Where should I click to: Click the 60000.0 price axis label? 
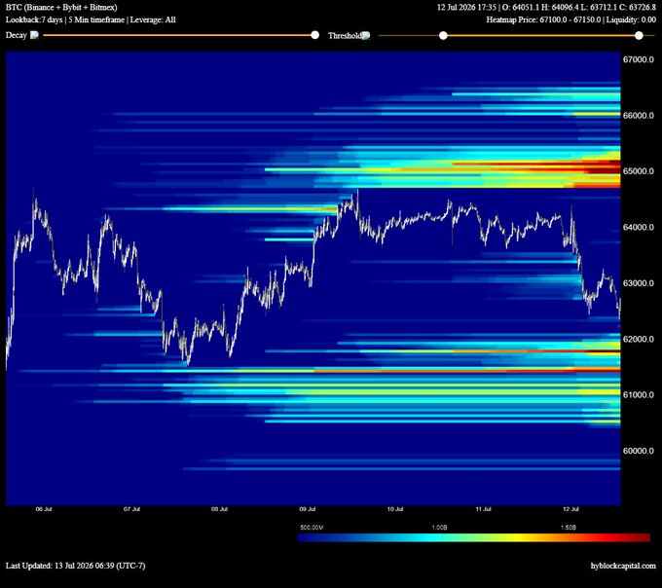(638, 451)
